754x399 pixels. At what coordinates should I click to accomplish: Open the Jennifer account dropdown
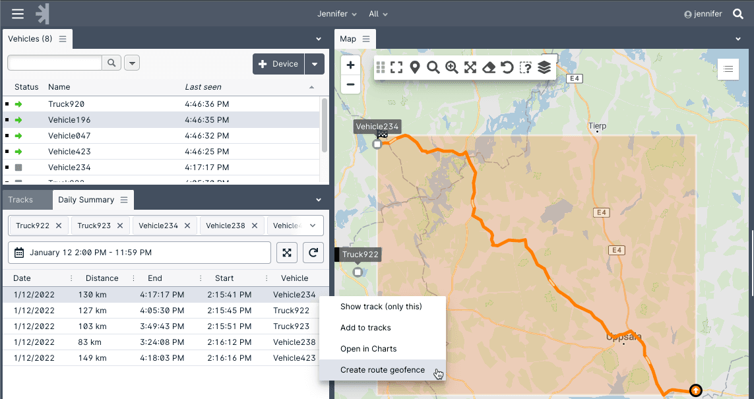(x=336, y=14)
